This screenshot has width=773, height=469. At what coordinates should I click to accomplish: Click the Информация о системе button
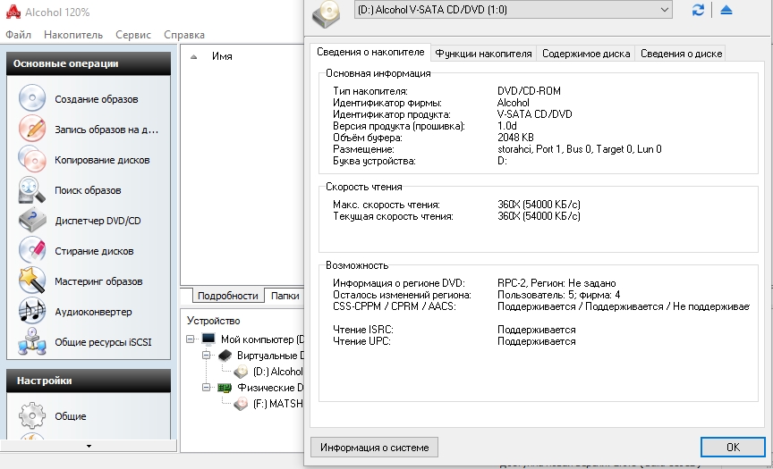(374, 448)
